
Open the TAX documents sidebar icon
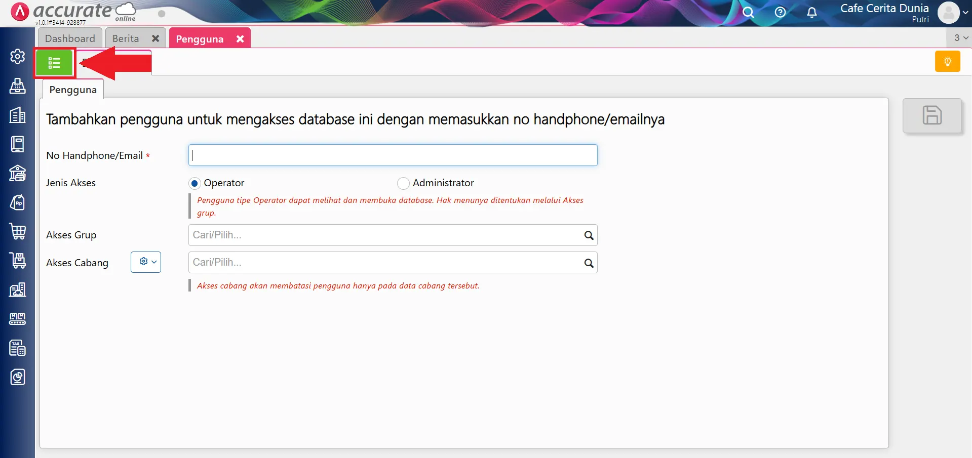[x=18, y=348]
